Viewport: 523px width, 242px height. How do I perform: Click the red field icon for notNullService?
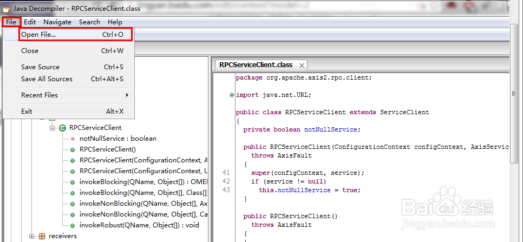73,139
